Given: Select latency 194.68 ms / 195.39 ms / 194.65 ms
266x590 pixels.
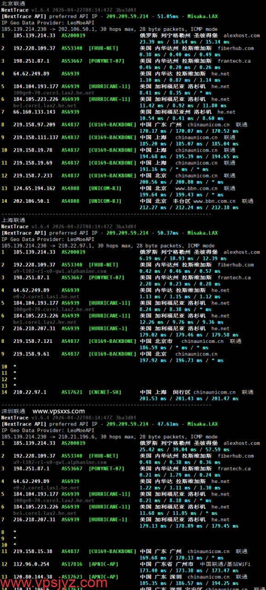Looking at the screenshot, I should coord(189,157).
